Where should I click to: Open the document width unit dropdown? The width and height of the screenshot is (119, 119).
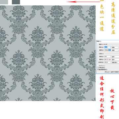(115, 57)
